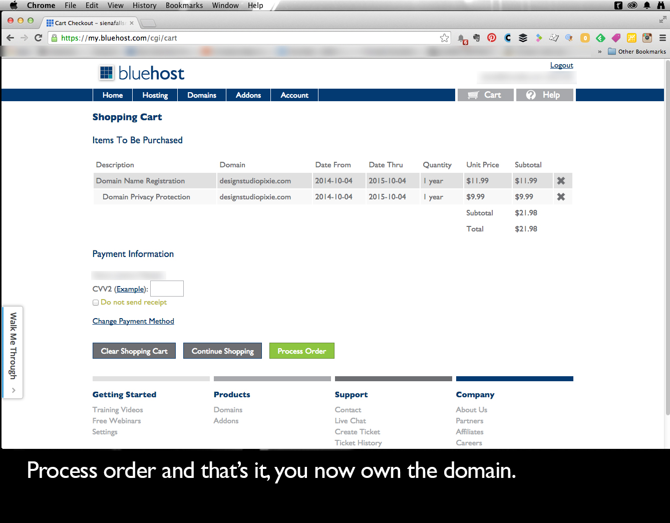The height and width of the screenshot is (523, 670).
Task: Open a new browser tab
Action: [x=148, y=23]
